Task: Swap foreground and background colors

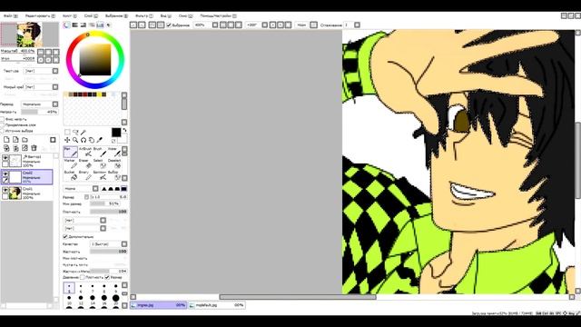Action: (x=125, y=130)
